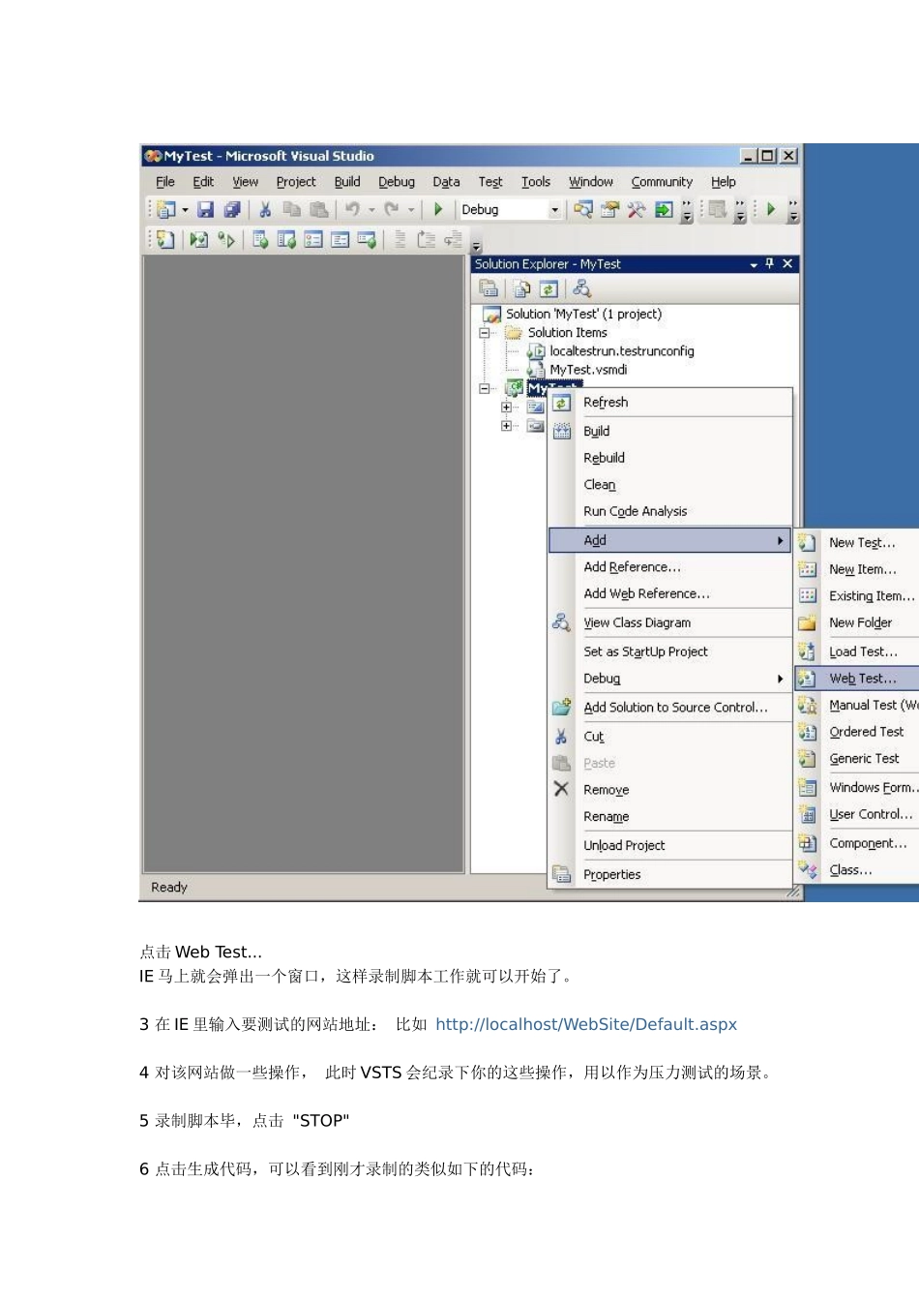Select Solution 'MyTest' (1 project) node
The width and height of the screenshot is (919, 1301).
pyautogui.click(x=583, y=314)
